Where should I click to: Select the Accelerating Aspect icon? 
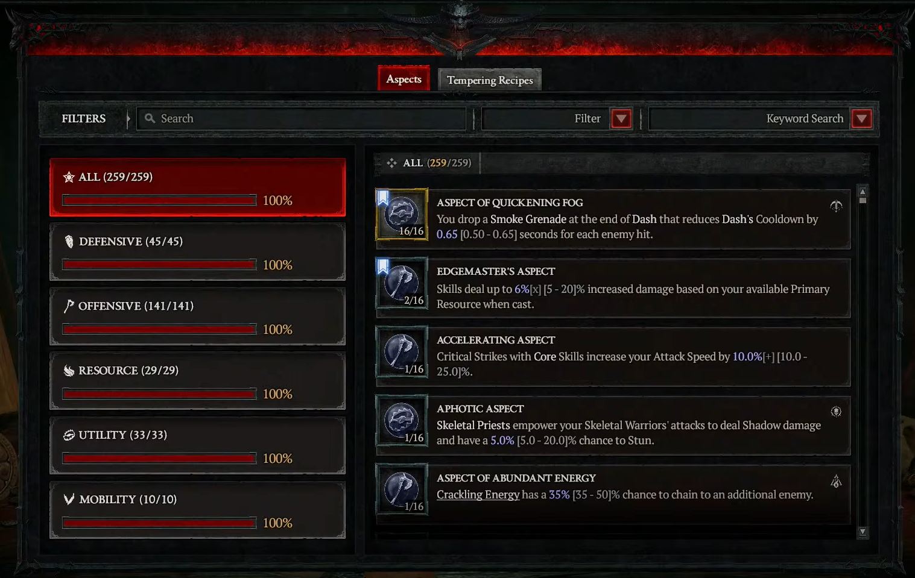(x=402, y=352)
